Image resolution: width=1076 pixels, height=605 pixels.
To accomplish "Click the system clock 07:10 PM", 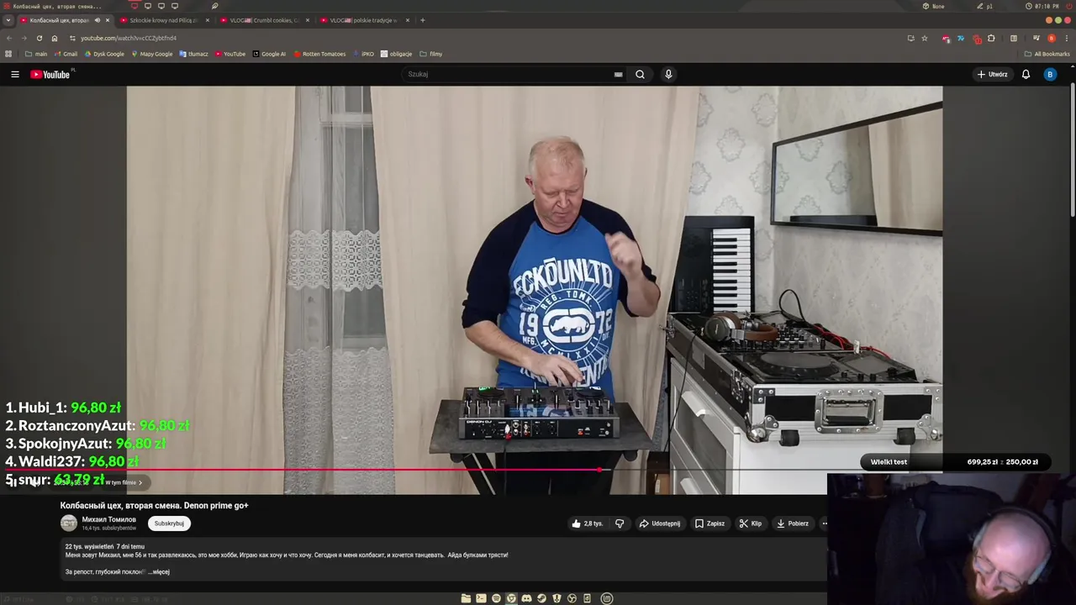I will click(x=1042, y=6).
